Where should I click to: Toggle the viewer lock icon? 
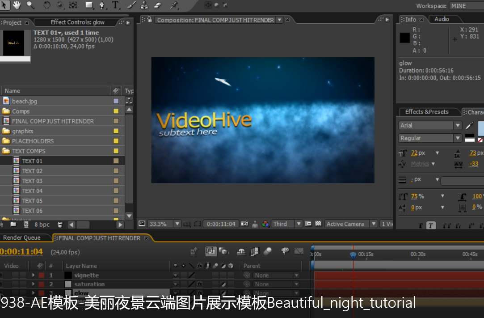click(x=149, y=20)
